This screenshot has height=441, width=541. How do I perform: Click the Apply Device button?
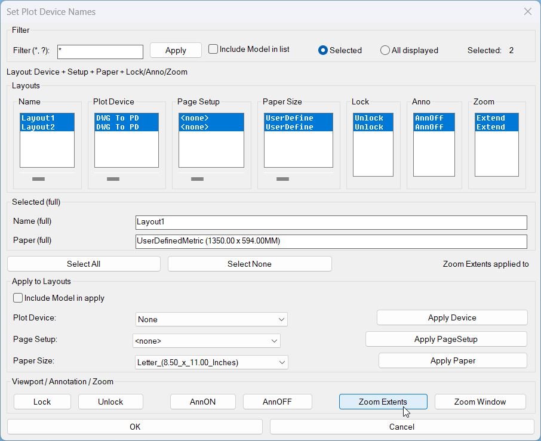pos(452,317)
